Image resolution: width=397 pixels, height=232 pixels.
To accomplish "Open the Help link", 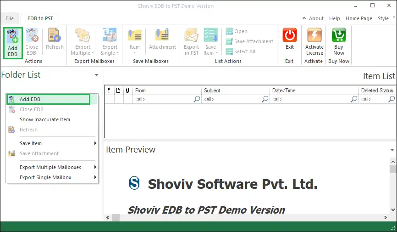I will pyautogui.click(x=335, y=18).
